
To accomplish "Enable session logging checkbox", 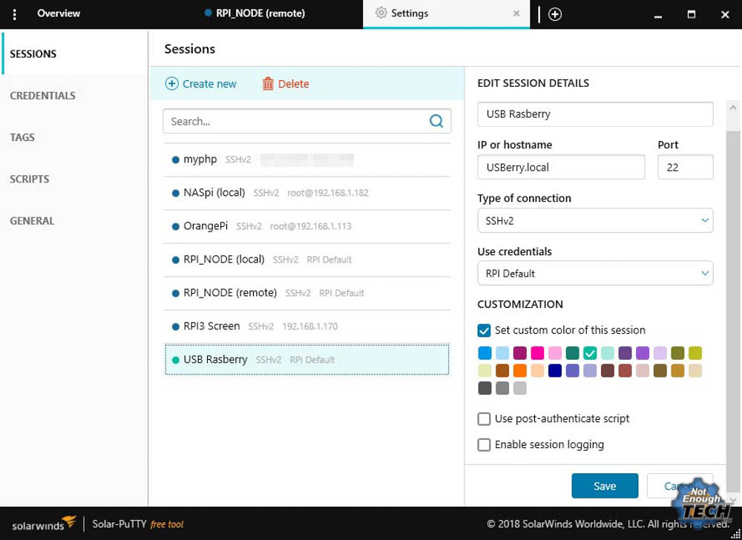I will (484, 445).
